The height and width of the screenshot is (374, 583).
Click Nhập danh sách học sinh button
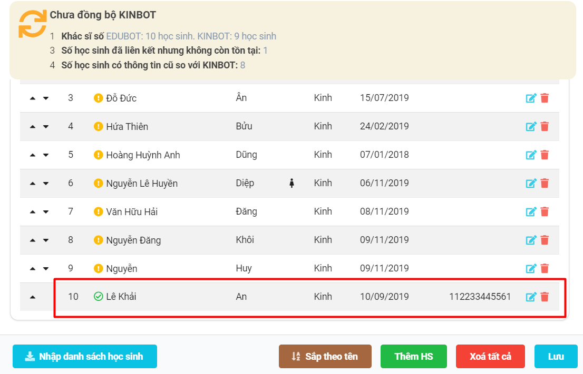tap(85, 357)
